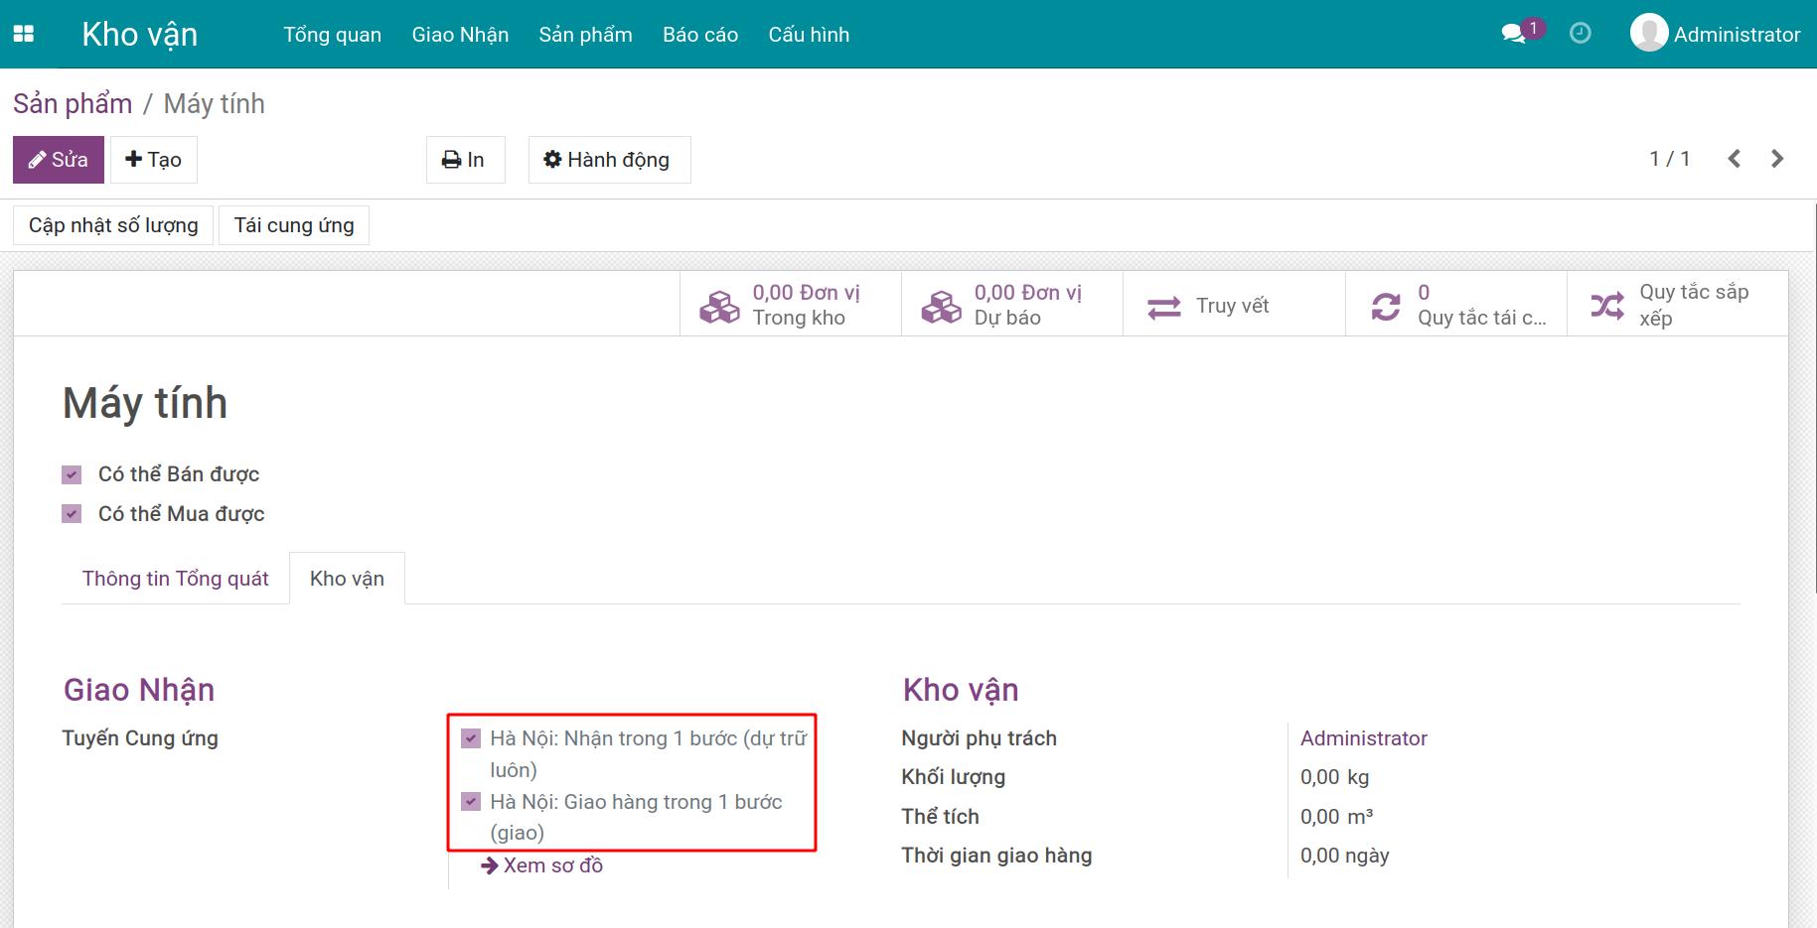Viewport: 1817px width, 928px height.
Task: Go to next record arrow
Action: 1777,159
